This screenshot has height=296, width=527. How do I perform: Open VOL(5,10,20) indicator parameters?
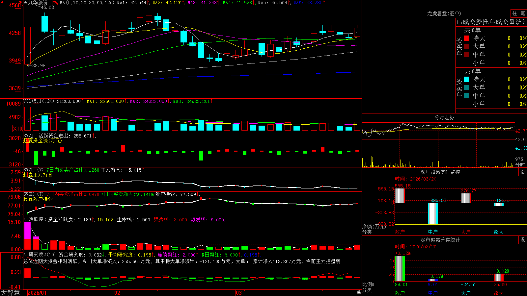tap(39, 101)
